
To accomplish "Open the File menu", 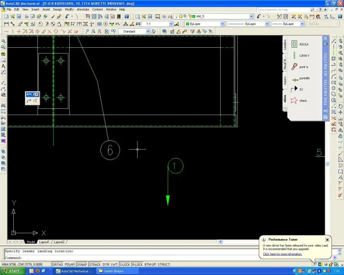I will (9, 9).
